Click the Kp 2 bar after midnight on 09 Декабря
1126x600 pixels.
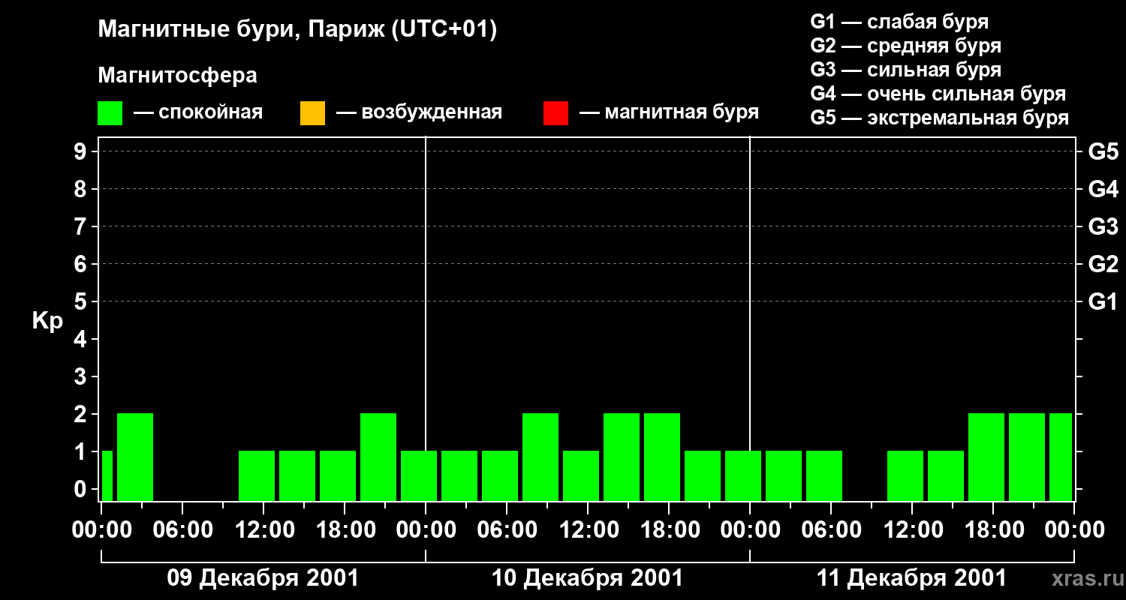click(135, 457)
